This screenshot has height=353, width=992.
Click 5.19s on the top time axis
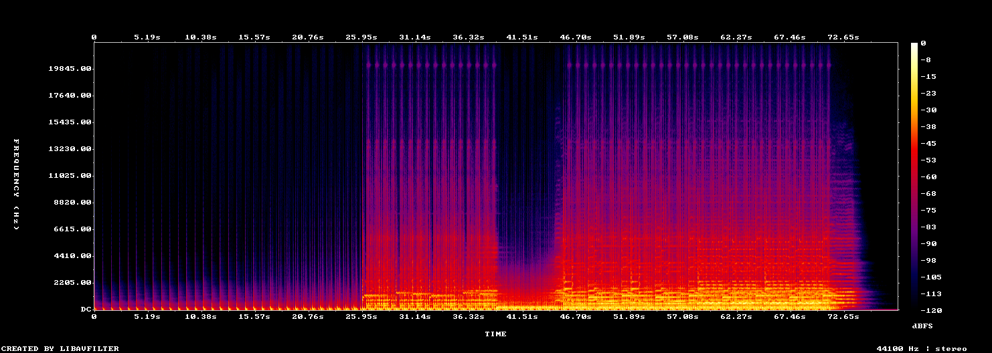point(147,37)
